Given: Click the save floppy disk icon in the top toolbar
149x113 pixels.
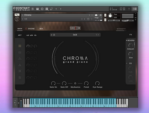Looking at the screenshot, I should click(x=37, y=9).
